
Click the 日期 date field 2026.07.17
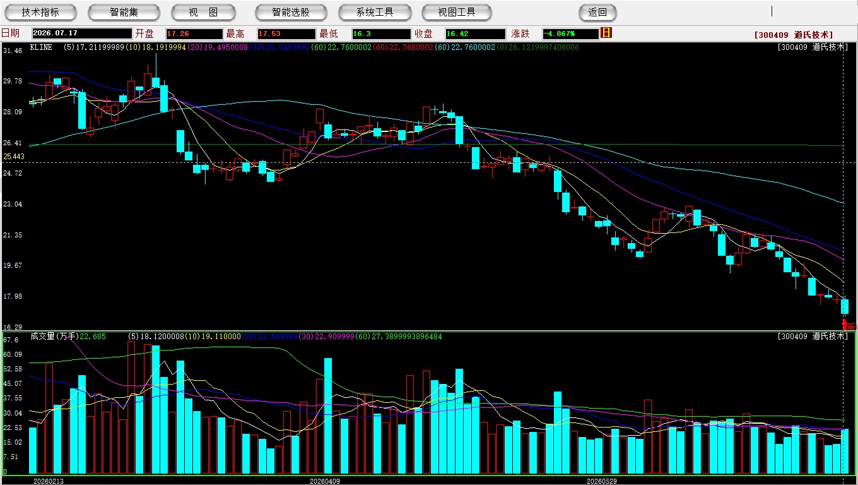[81, 33]
